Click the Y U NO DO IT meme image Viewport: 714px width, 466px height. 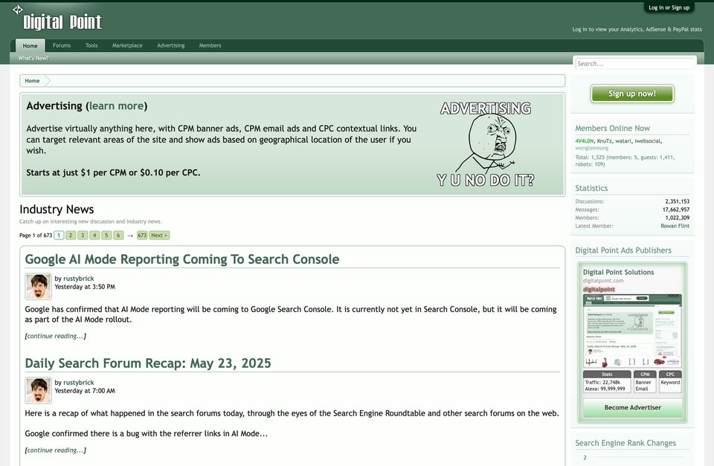486,144
